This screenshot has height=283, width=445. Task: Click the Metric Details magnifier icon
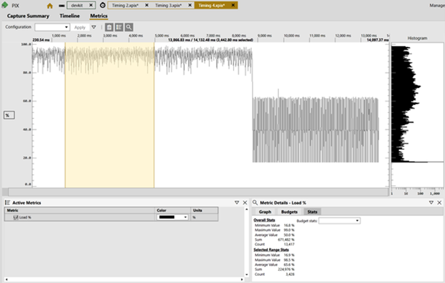pos(255,202)
